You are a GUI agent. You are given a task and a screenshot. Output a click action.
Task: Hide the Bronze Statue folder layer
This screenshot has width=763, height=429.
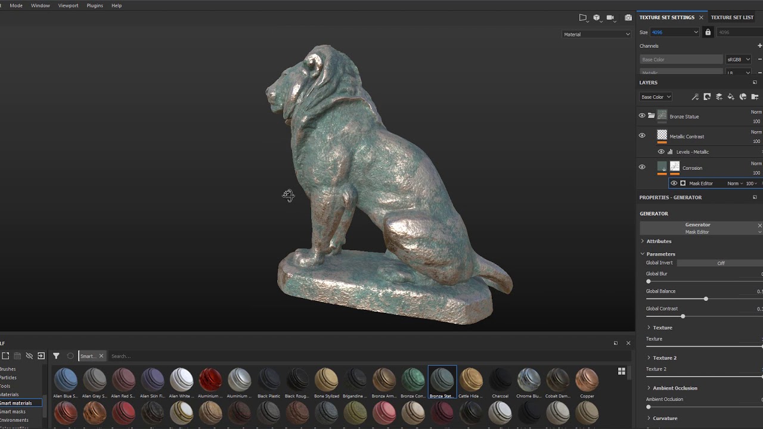tap(642, 116)
